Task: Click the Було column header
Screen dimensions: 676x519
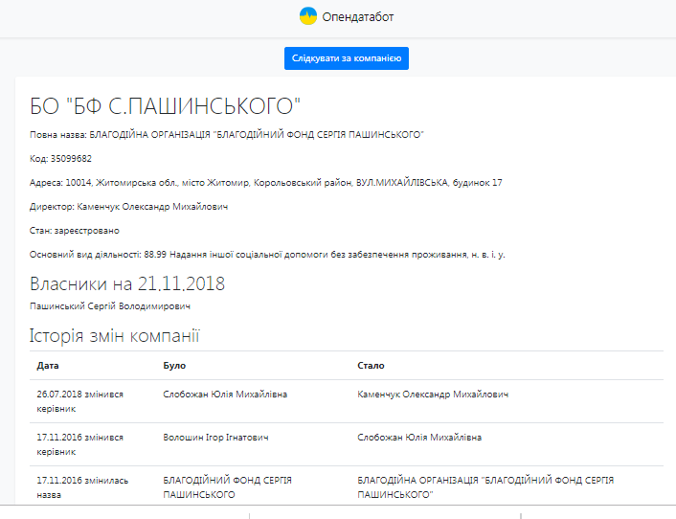Action: click(x=174, y=366)
